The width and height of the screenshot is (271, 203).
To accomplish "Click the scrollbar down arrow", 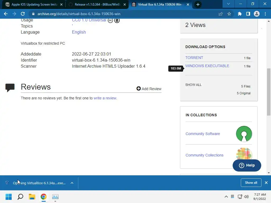I will 269,173.
